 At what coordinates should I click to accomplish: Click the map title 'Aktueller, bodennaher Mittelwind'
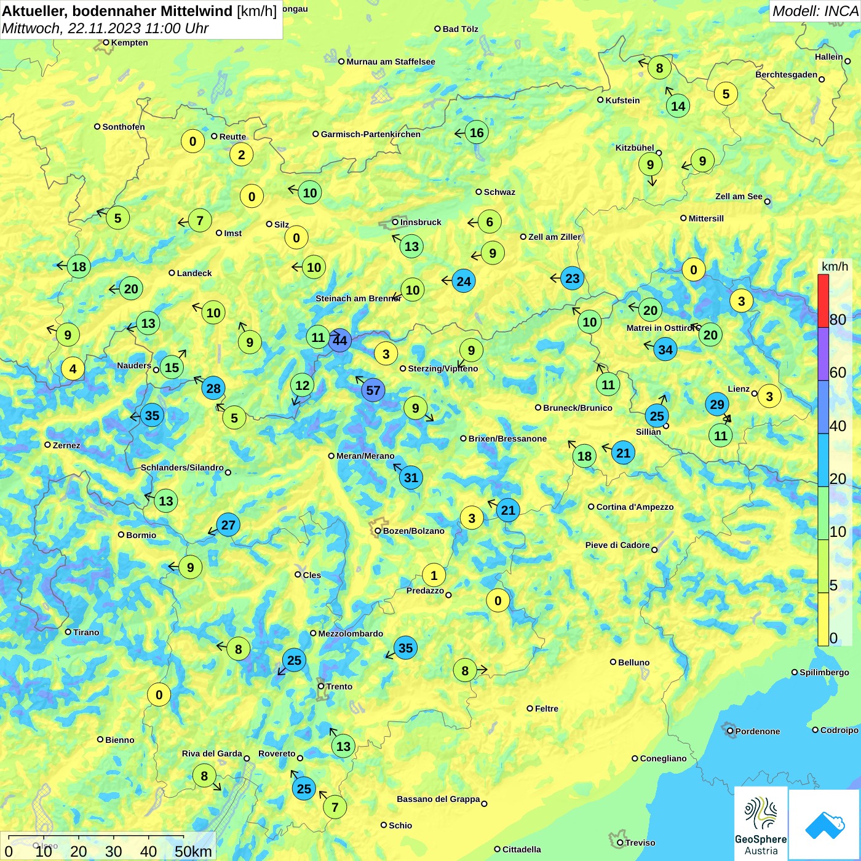(x=117, y=11)
